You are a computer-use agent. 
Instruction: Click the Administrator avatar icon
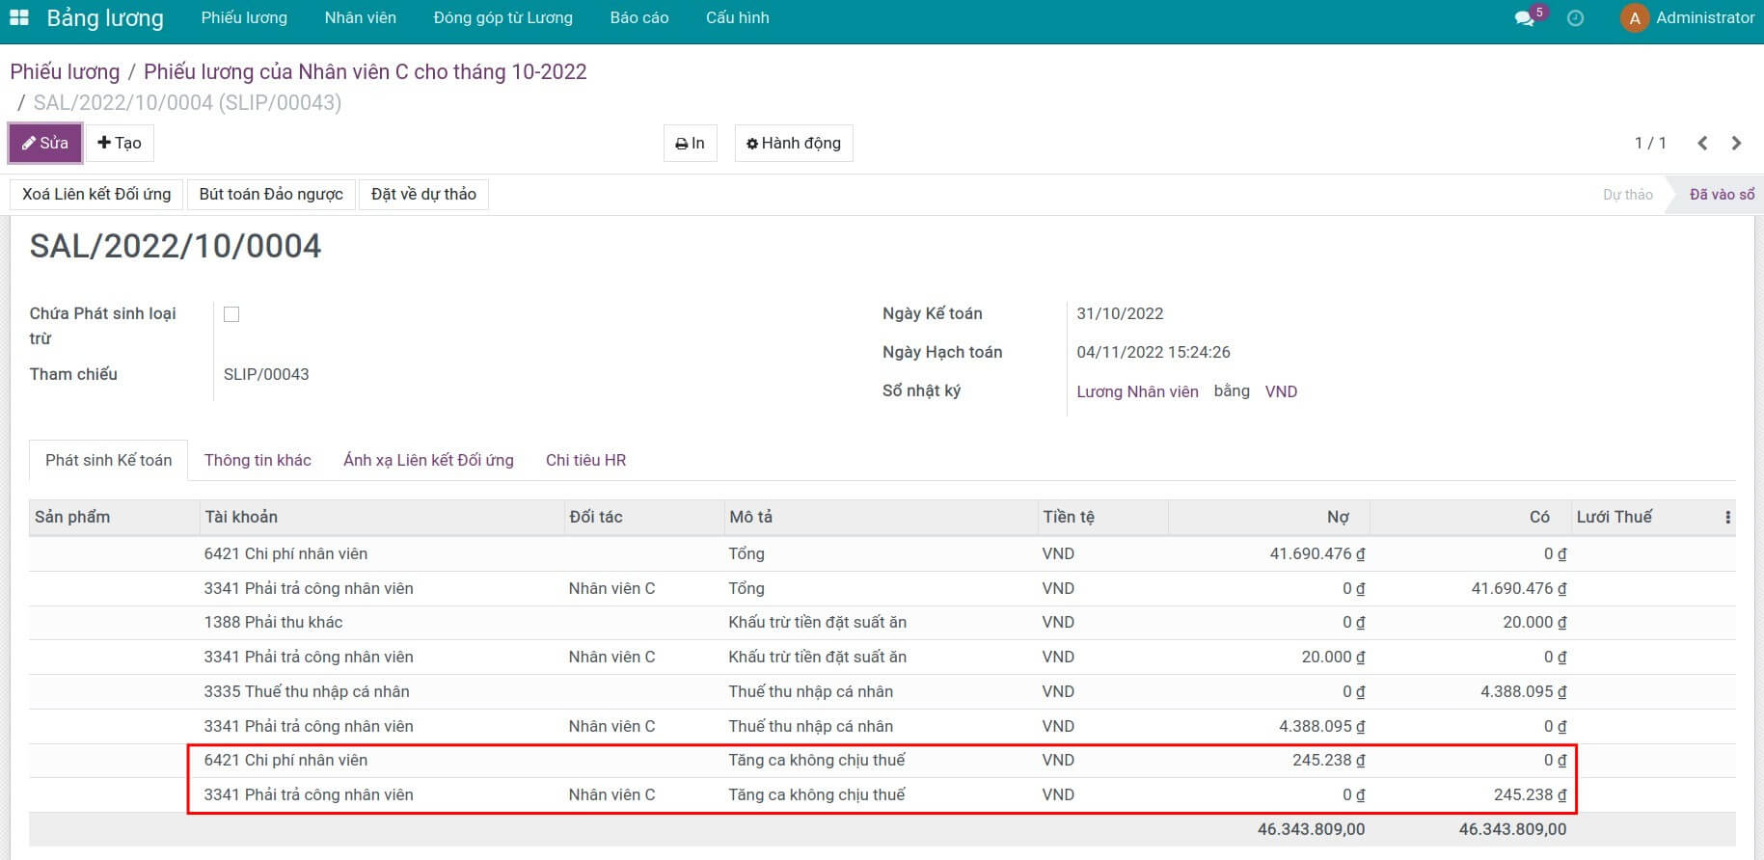1634,18
